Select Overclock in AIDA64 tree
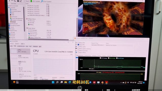 click(13, 17)
